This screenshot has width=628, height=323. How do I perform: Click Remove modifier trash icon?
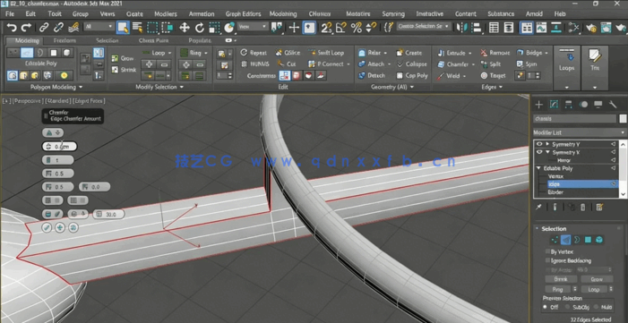(583, 207)
